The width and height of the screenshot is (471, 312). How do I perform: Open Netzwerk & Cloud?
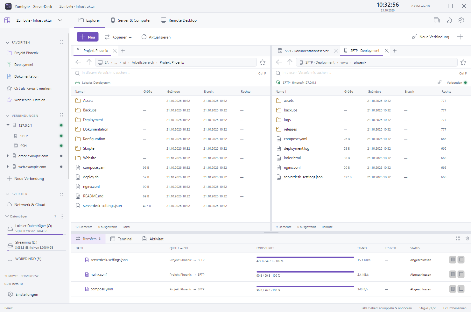click(30, 205)
